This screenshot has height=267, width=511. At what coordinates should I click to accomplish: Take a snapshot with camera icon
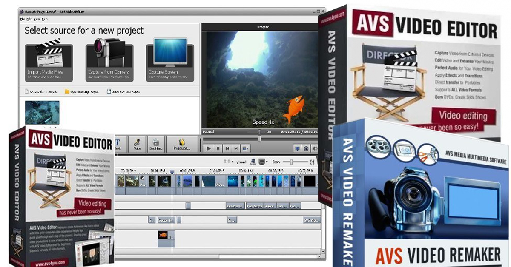pos(306,148)
